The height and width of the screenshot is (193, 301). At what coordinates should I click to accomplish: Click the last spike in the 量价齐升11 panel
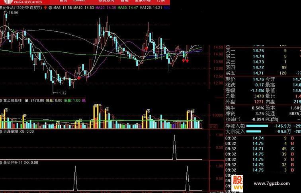[x=188, y=178]
